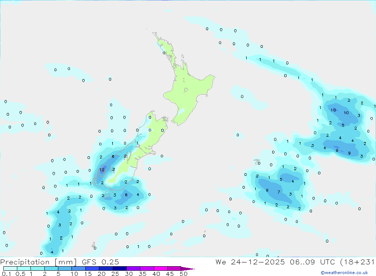Click the "12" precipitation value on the map

click(x=102, y=170)
